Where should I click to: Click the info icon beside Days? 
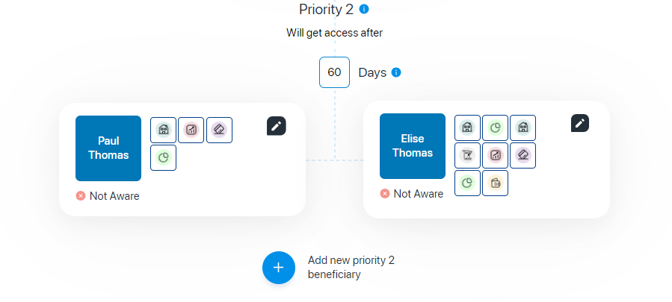click(396, 72)
